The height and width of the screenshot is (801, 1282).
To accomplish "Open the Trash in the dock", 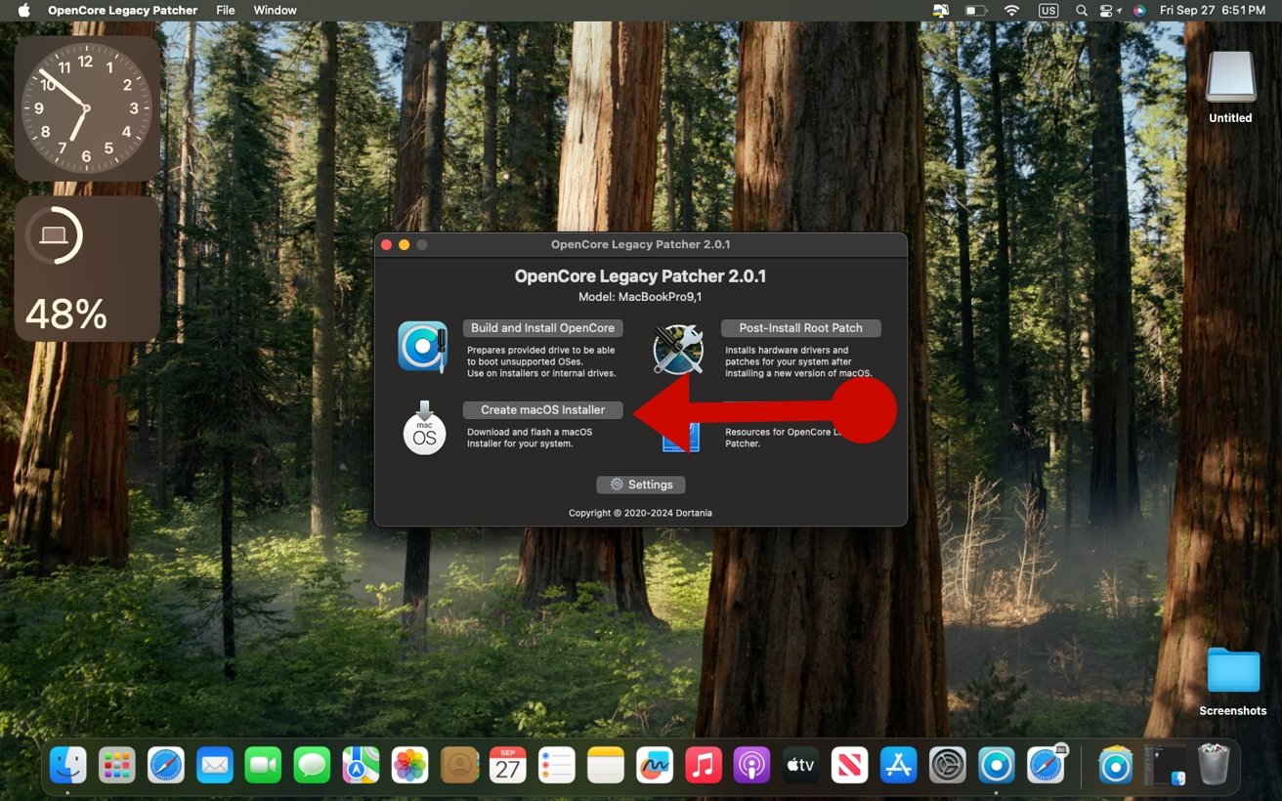I will pyautogui.click(x=1213, y=765).
